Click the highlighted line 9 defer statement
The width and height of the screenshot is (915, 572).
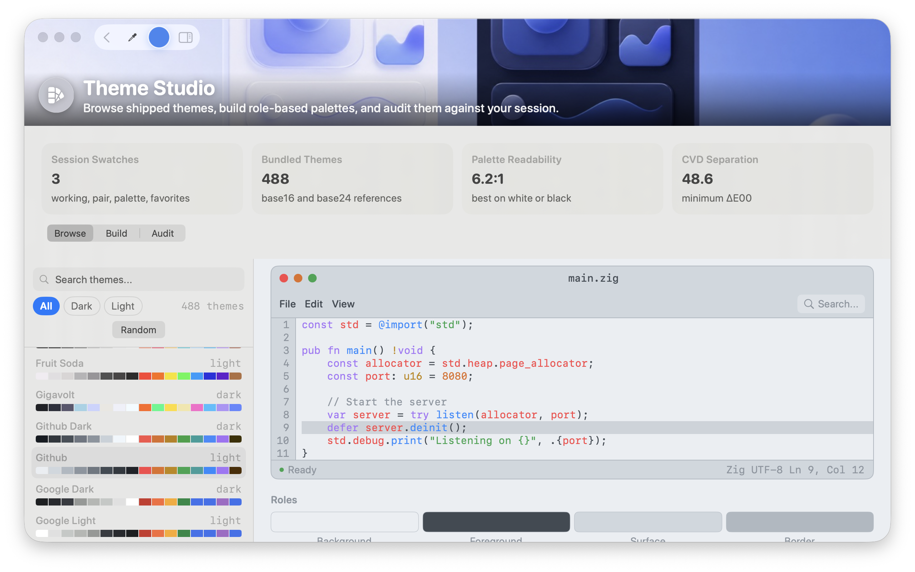(x=587, y=428)
